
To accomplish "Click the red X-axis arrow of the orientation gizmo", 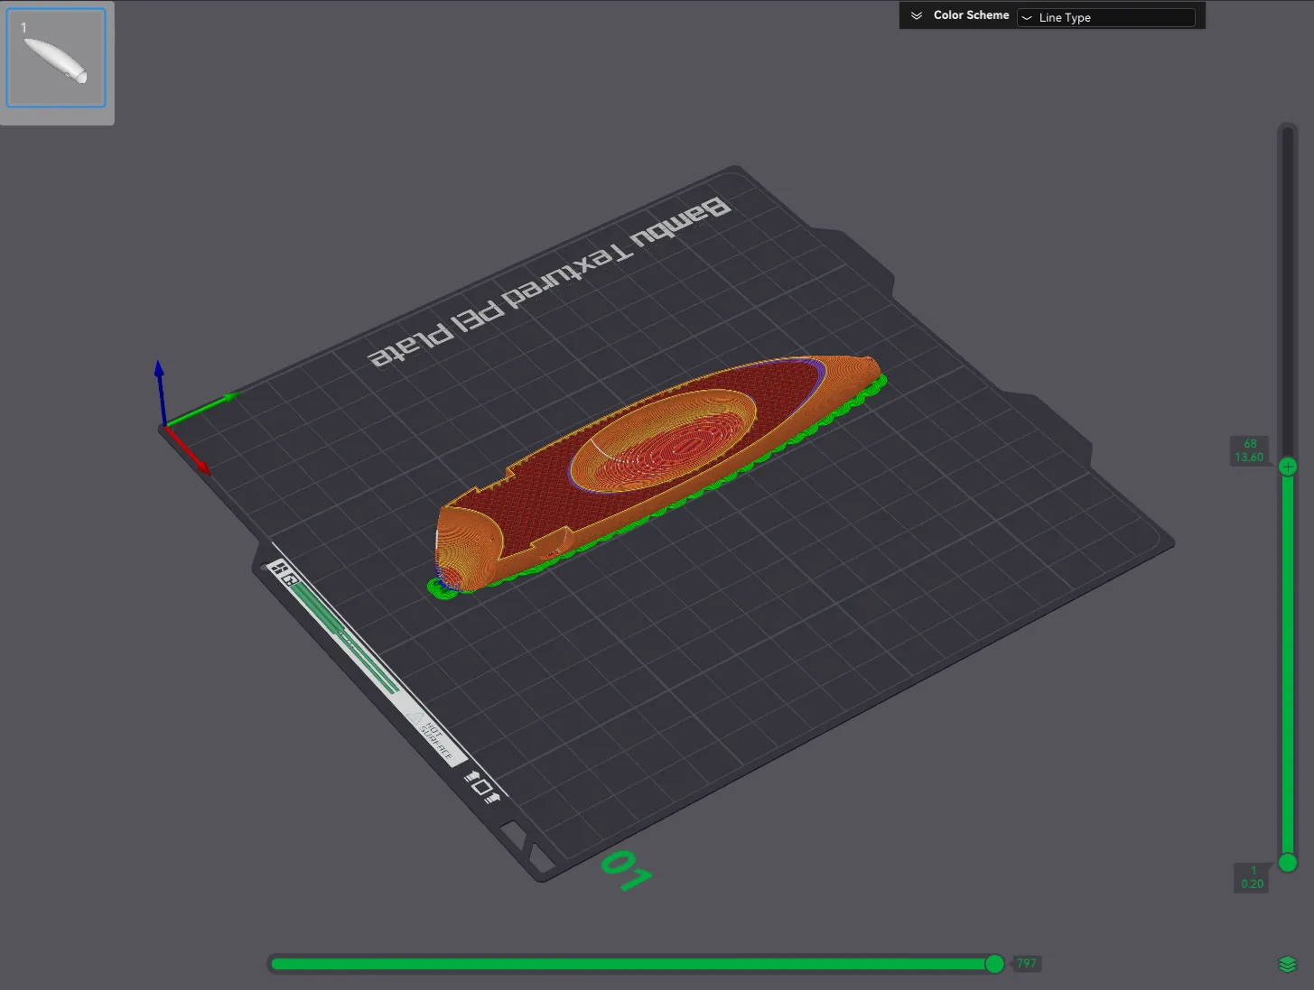I will [200, 462].
